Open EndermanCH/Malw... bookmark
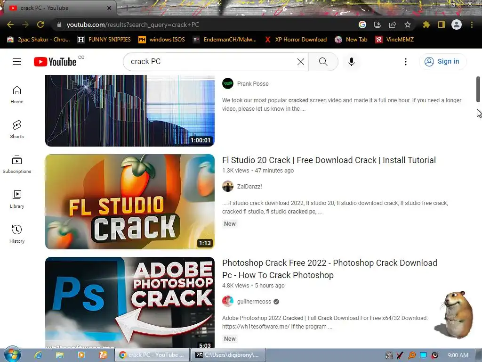482x362 pixels. pos(225,40)
